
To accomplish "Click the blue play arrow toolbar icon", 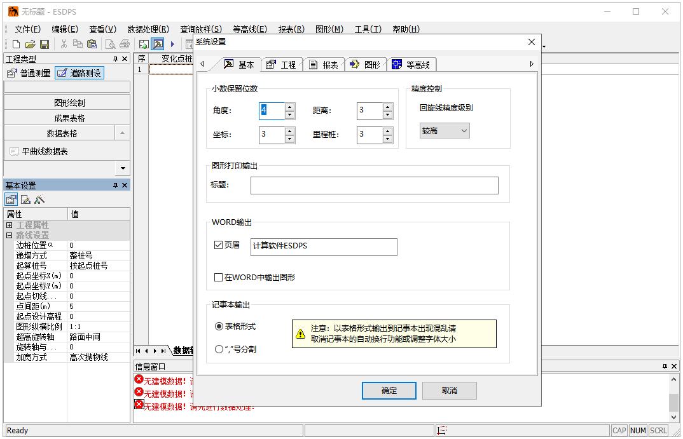I will click(x=172, y=44).
